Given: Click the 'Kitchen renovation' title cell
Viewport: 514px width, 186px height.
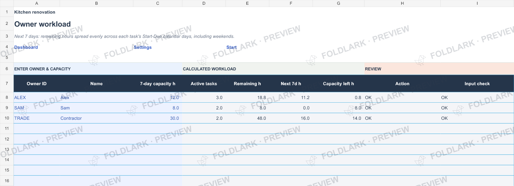Looking at the screenshot, I should pos(35,12).
